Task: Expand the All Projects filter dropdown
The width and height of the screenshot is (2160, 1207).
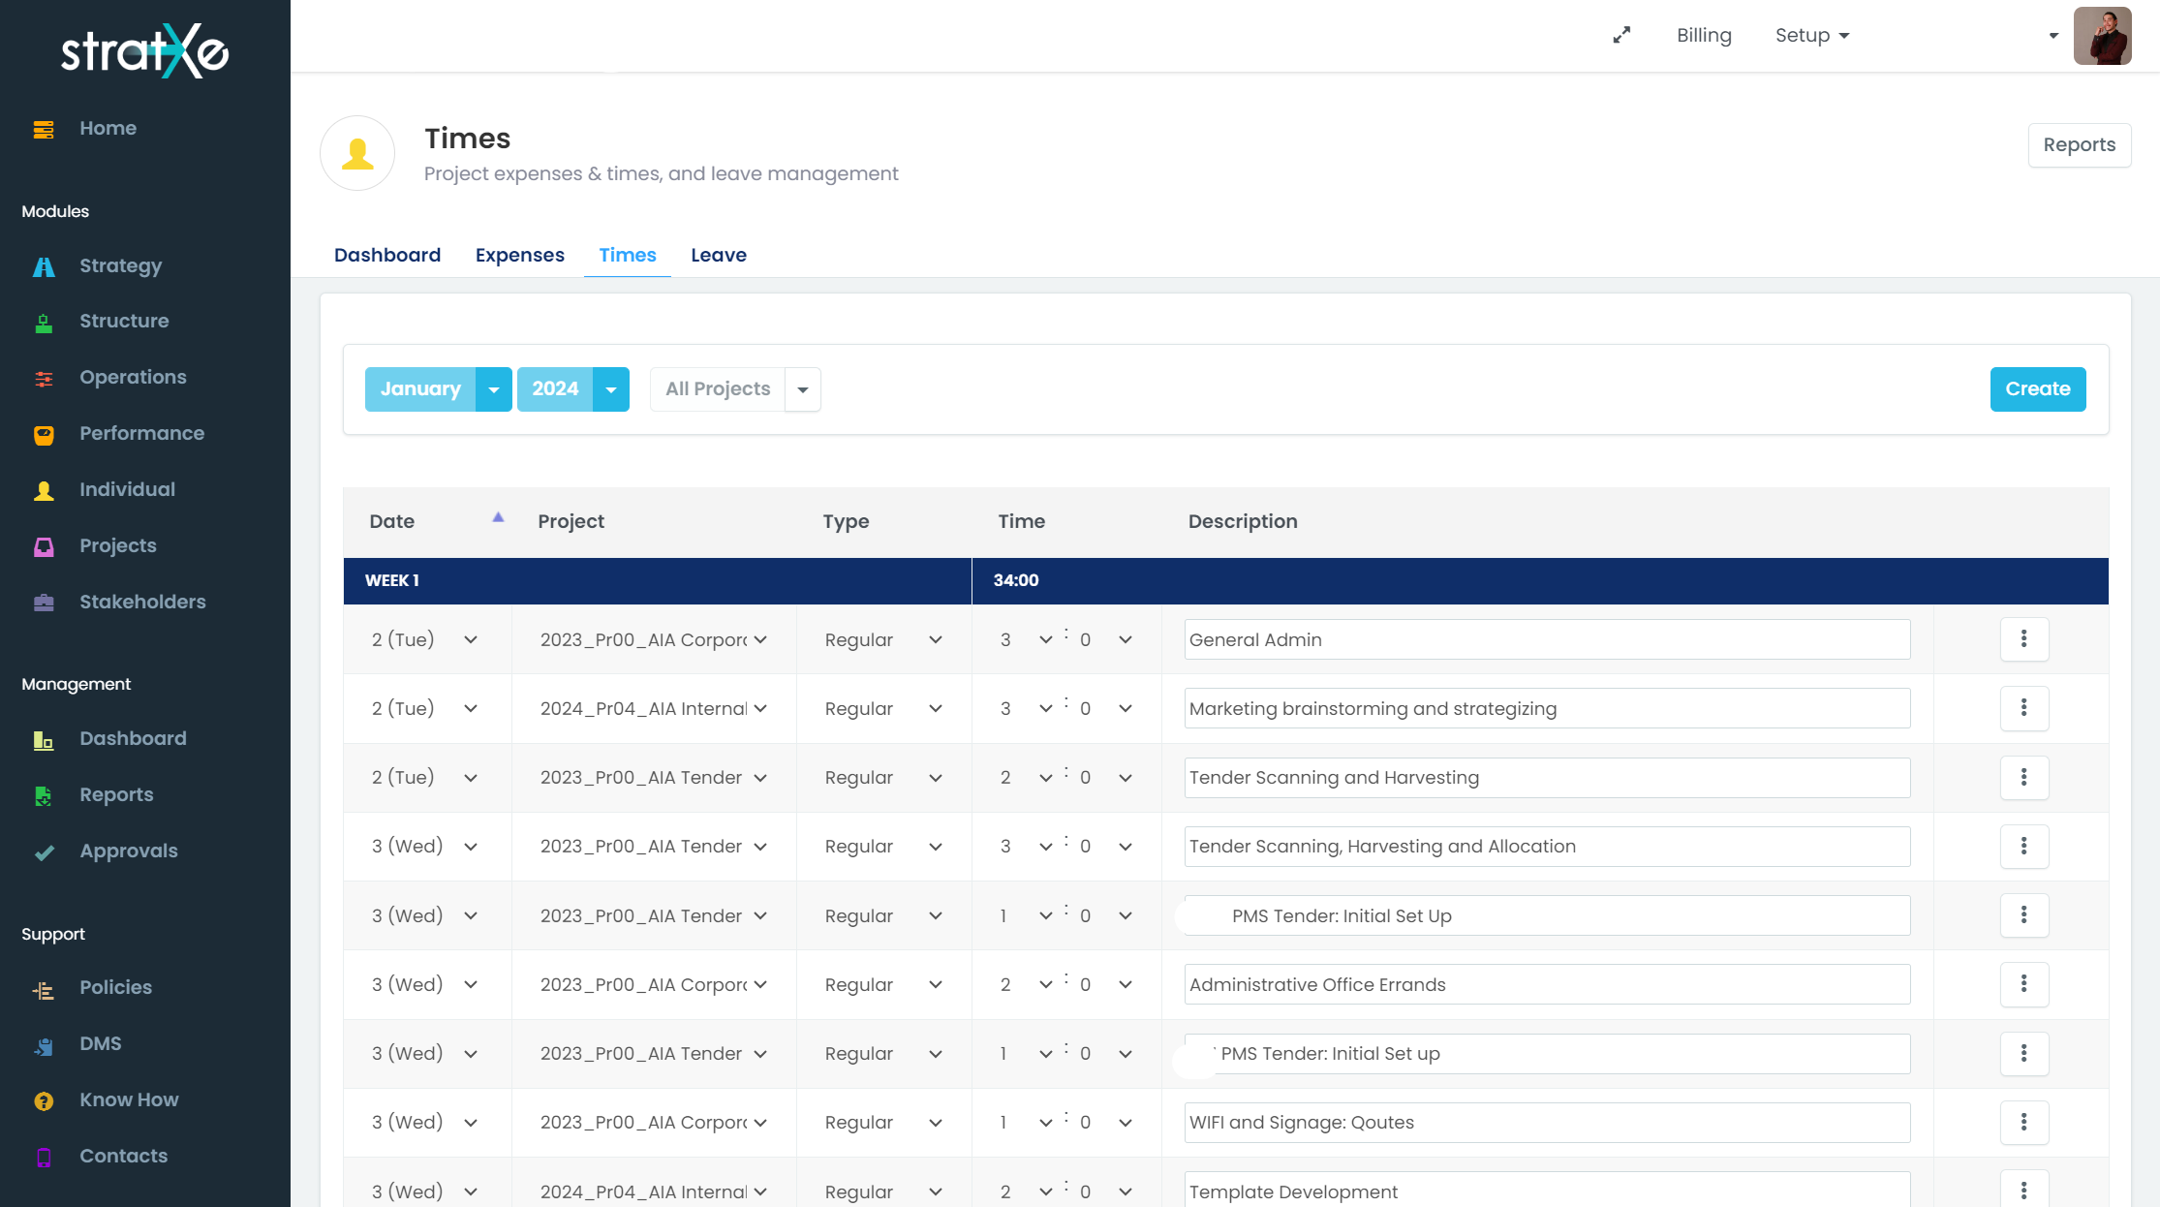Action: pyautogui.click(x=802, y=389)
